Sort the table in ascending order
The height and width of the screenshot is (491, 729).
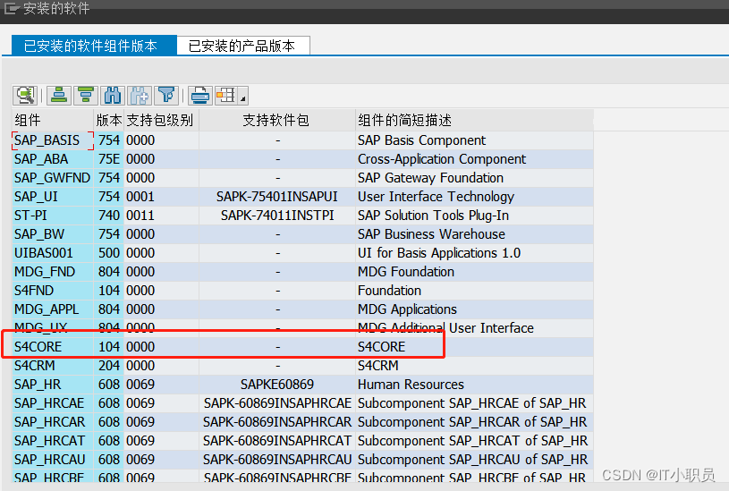[x=59, y=96]
